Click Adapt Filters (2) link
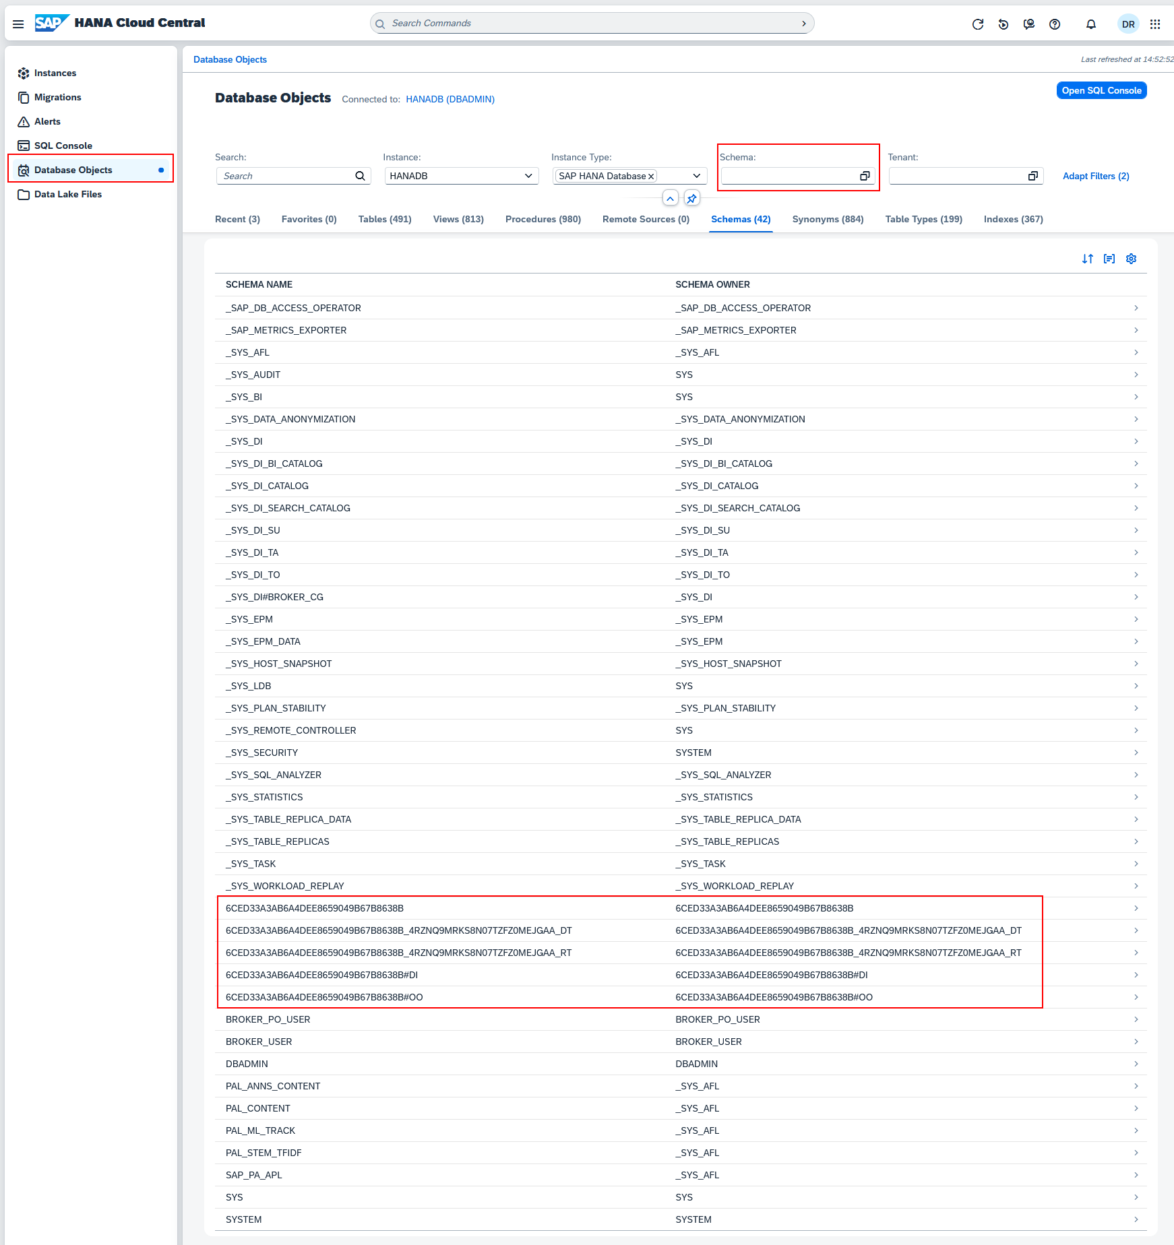Screen dimensions: 1174x1245 point(1096,176)
